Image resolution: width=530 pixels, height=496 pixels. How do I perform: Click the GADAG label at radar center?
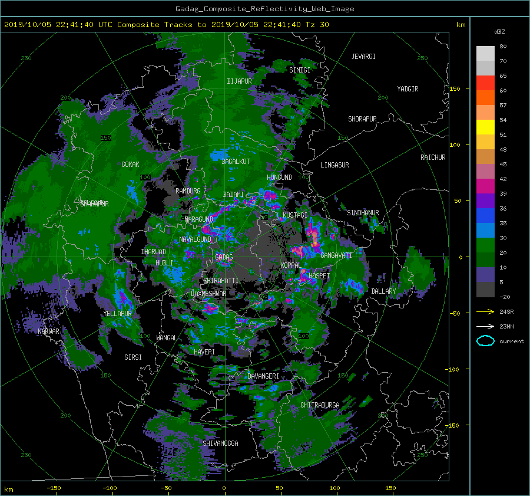pyautogui.click(x=224, y=257)
